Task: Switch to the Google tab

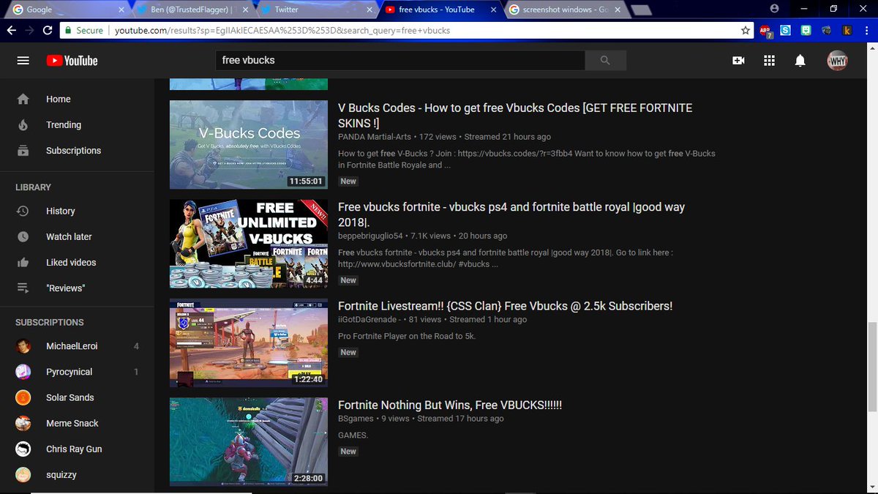Action: tap(66, 10)
